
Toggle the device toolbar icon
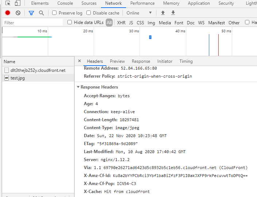point(17,3)
